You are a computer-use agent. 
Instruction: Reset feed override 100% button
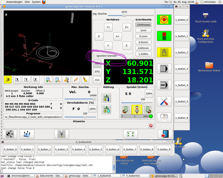(92, 109)
